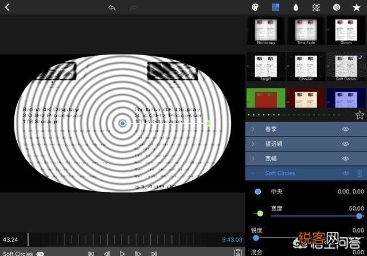Select the 宽幅 layer name
The width and height of the screenshot is (367, 256).
271,158
